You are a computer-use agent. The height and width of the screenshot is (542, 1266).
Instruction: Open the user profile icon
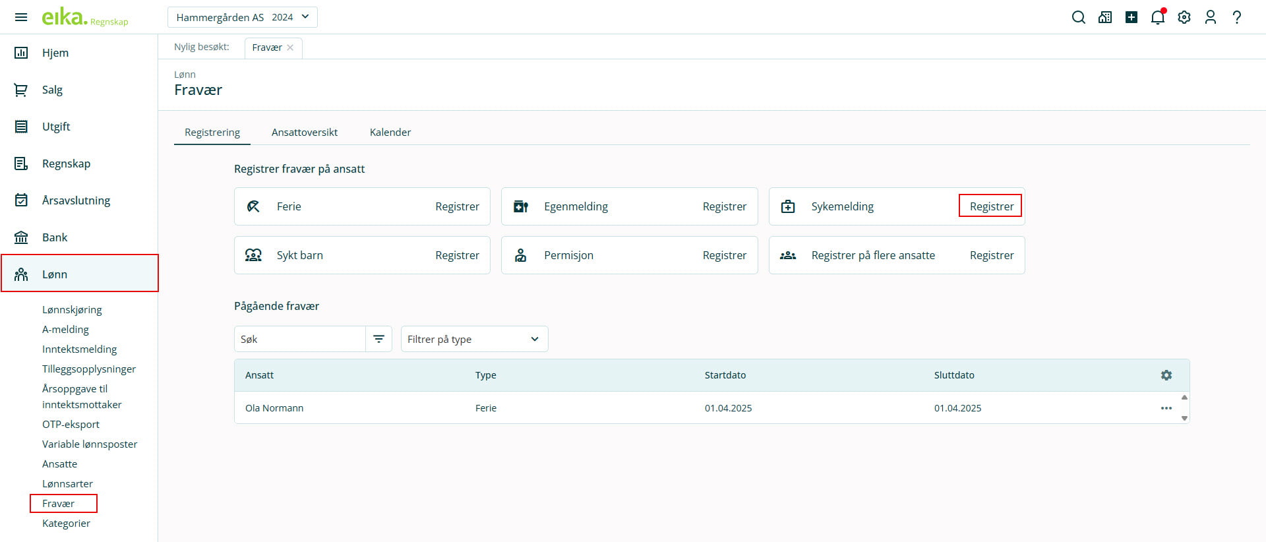pyautogui.click(x=1210, y=17)
